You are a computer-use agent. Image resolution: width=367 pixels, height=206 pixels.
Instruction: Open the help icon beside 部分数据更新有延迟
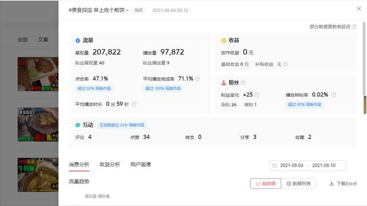pos(354,27)
